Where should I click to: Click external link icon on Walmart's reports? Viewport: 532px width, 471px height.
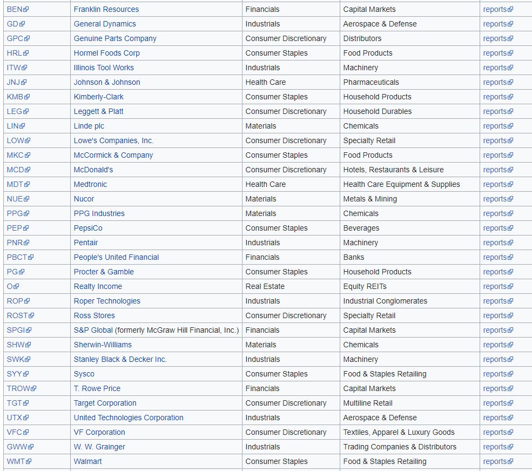click(510, 462)
